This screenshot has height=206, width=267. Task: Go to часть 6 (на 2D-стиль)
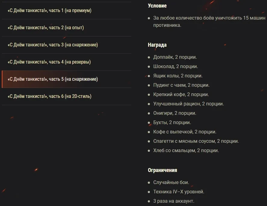pos(49,96)
